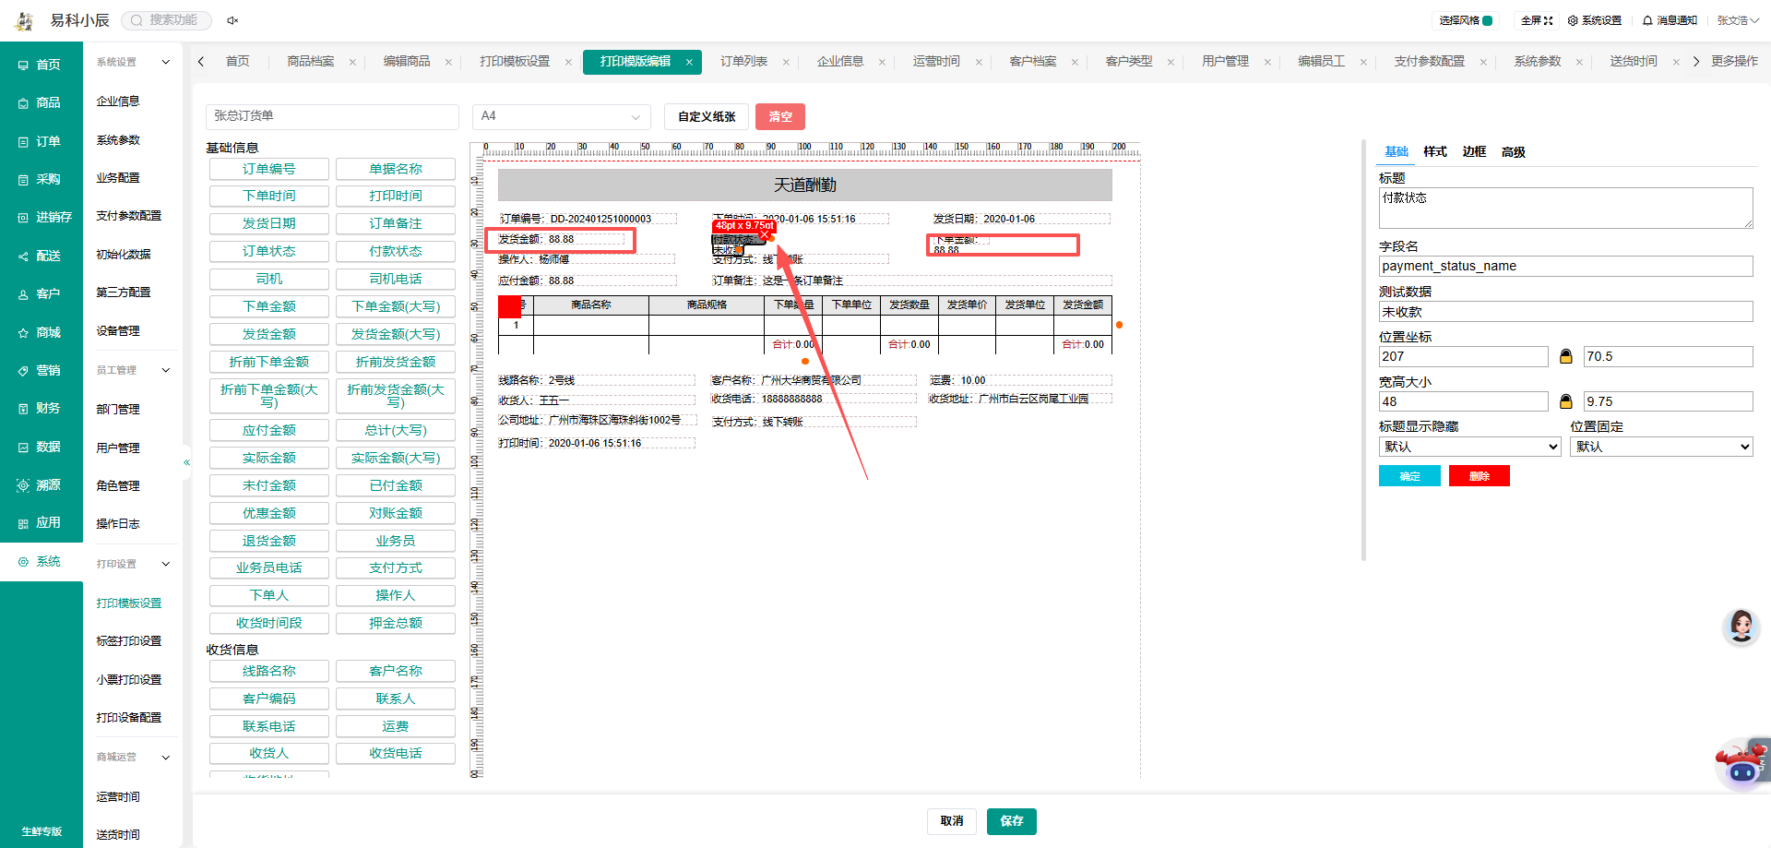This screenshot has height=848, width=1771.
Task: Open the A4 paper size dropdown
Action: pos(561,116)
